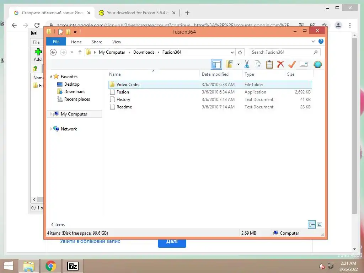Click the orange checkmark toolbar icon
The image size is (364, 273).
pos(292,64)
